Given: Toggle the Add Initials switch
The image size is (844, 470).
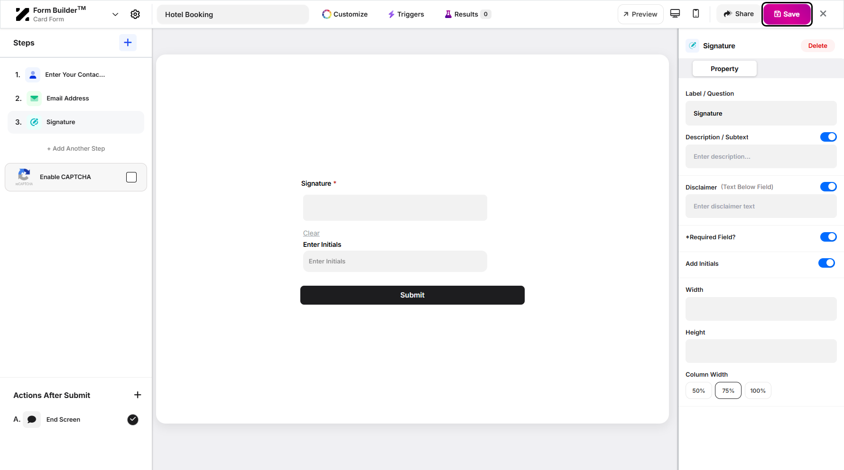Looking at the screenshot, I should (x=826, y=263).
